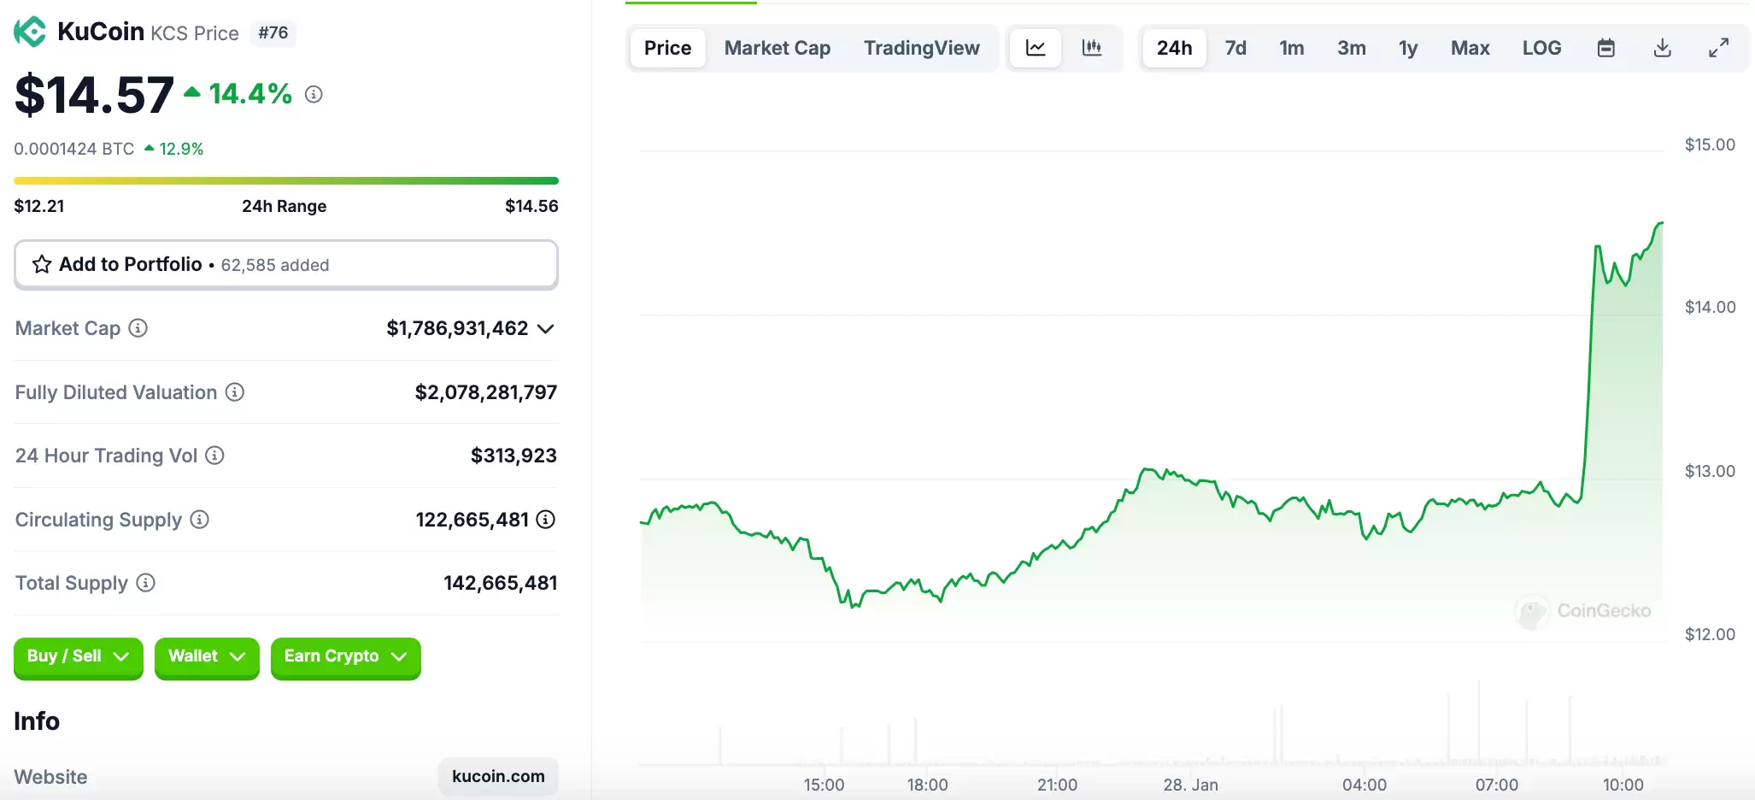Click the Website label in Info
Viewport: 1755px width, 800px height.
point(50,777)
